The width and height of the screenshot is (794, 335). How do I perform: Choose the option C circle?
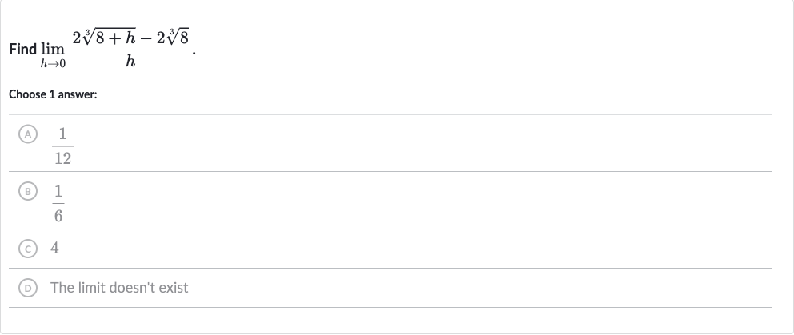point(28,249)
